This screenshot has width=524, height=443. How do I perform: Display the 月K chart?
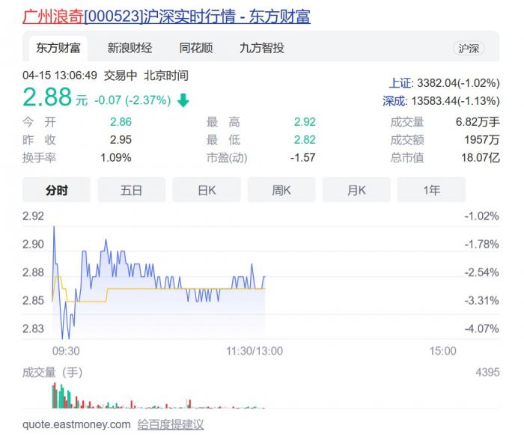tap(356, 190)
